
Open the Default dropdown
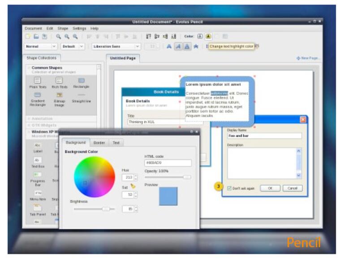73,47
